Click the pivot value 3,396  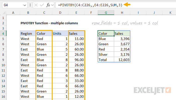122,39
